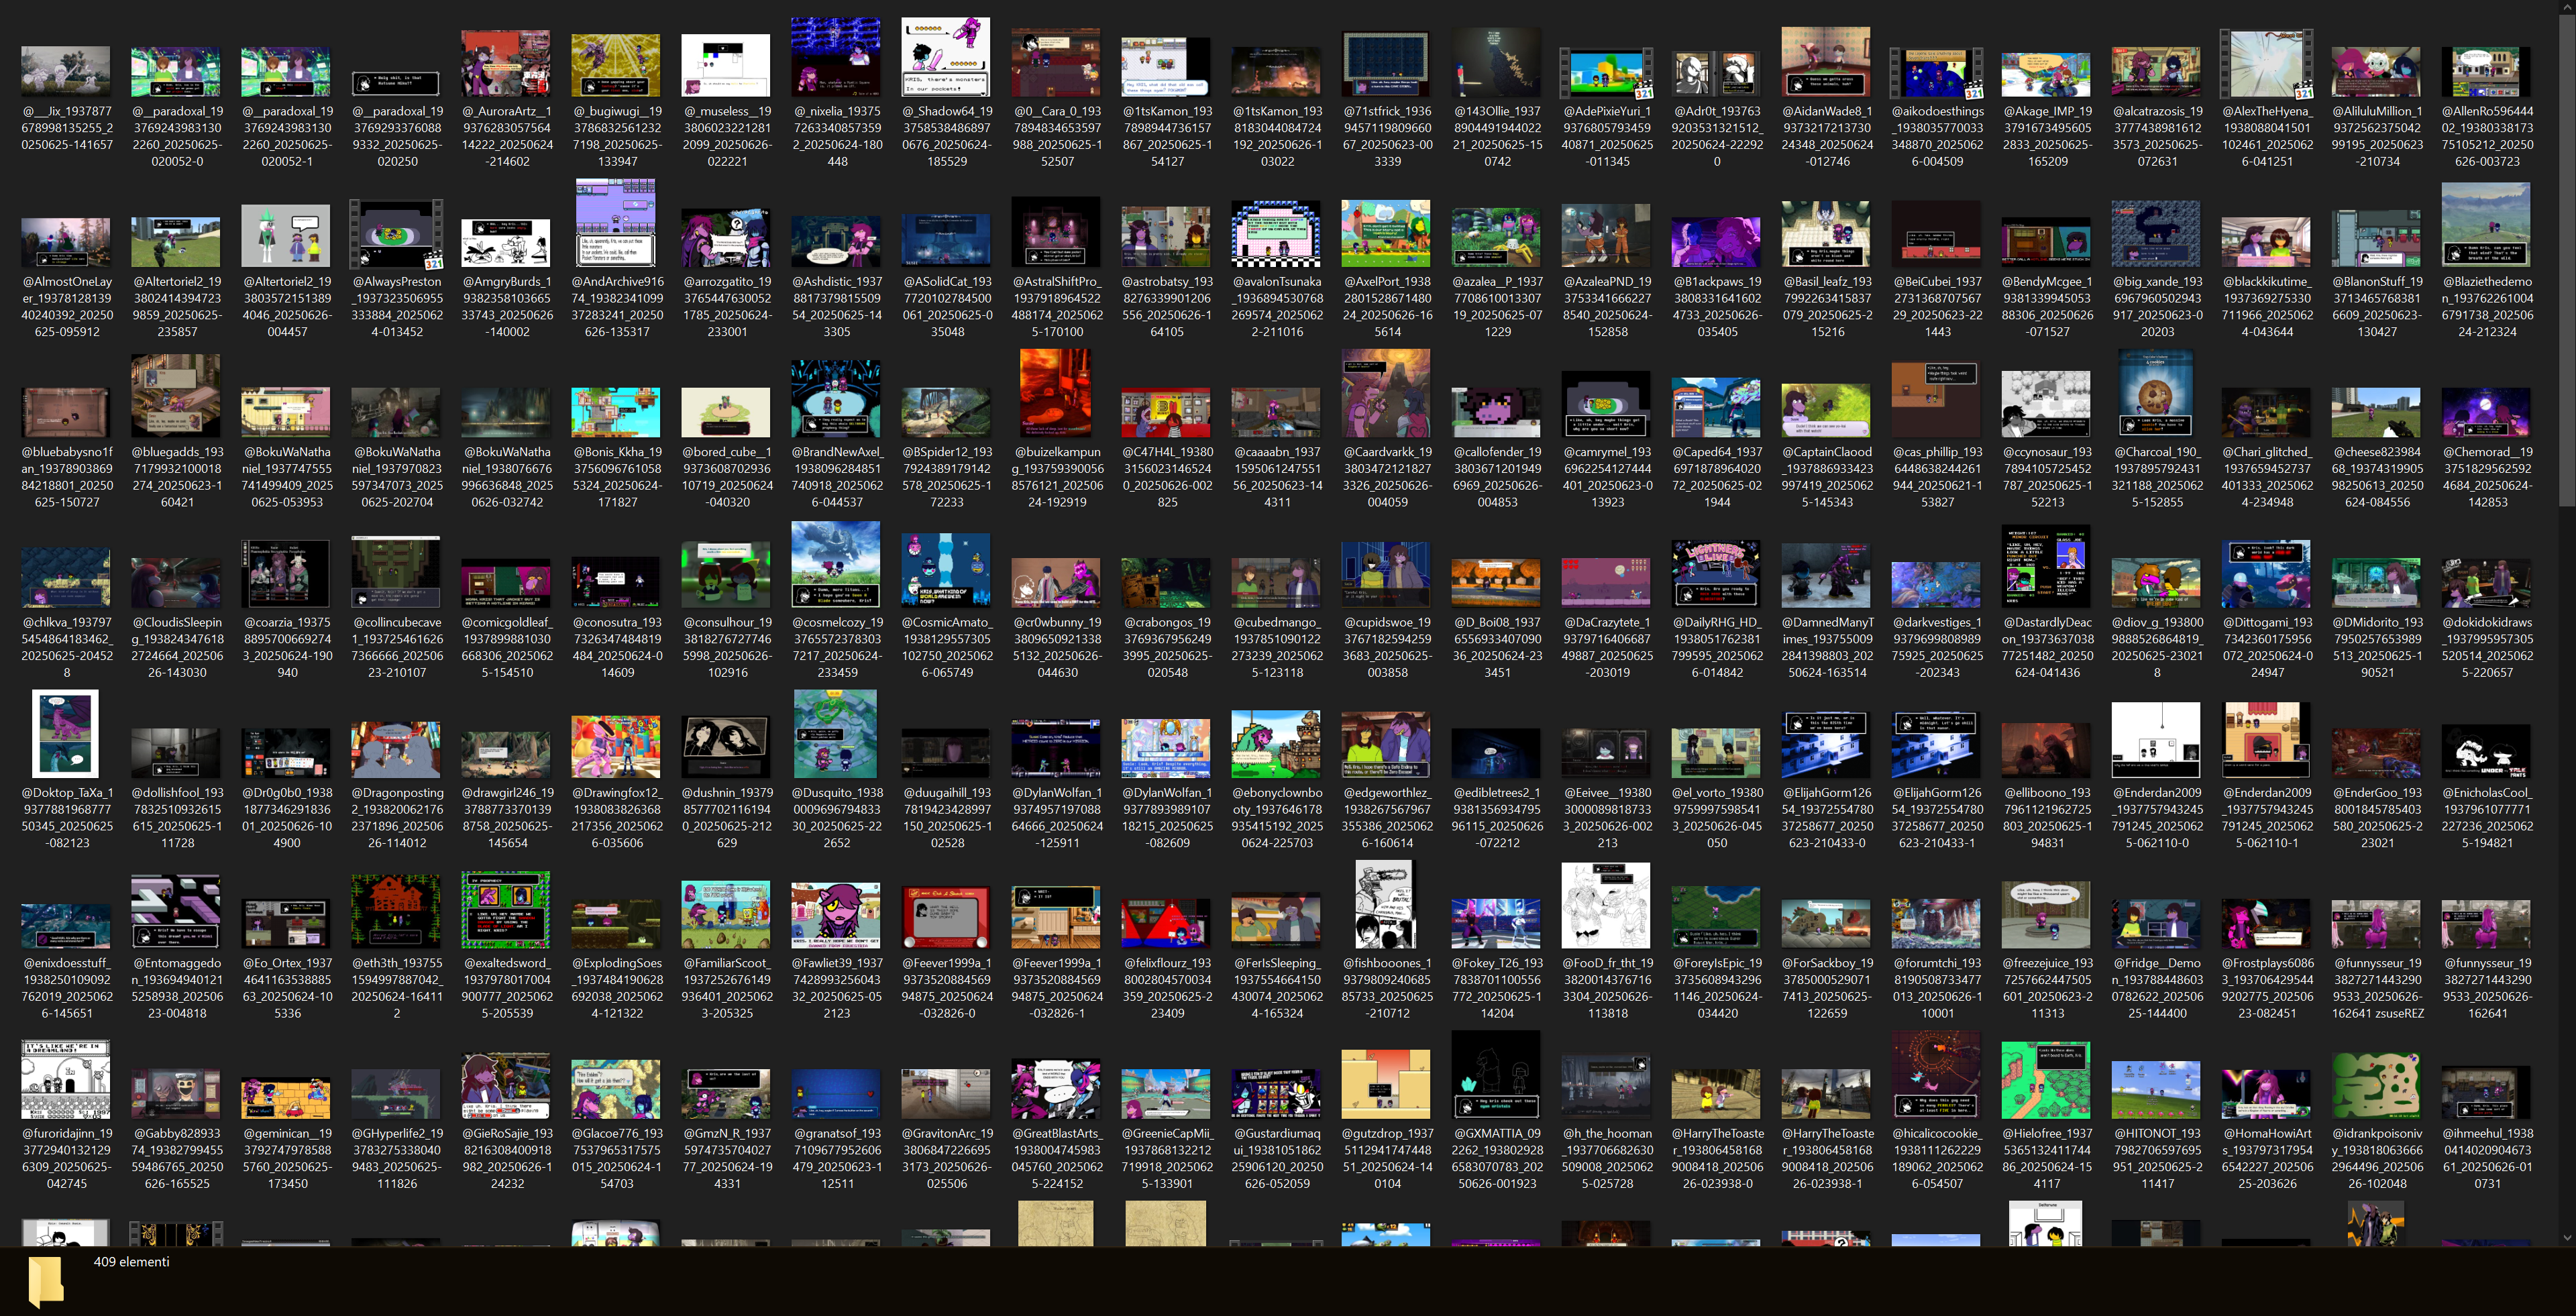This screenshot has height=1316, width=2576.
Task: Click file name starting with @collincubecave
Action: [x=397, y=647]
